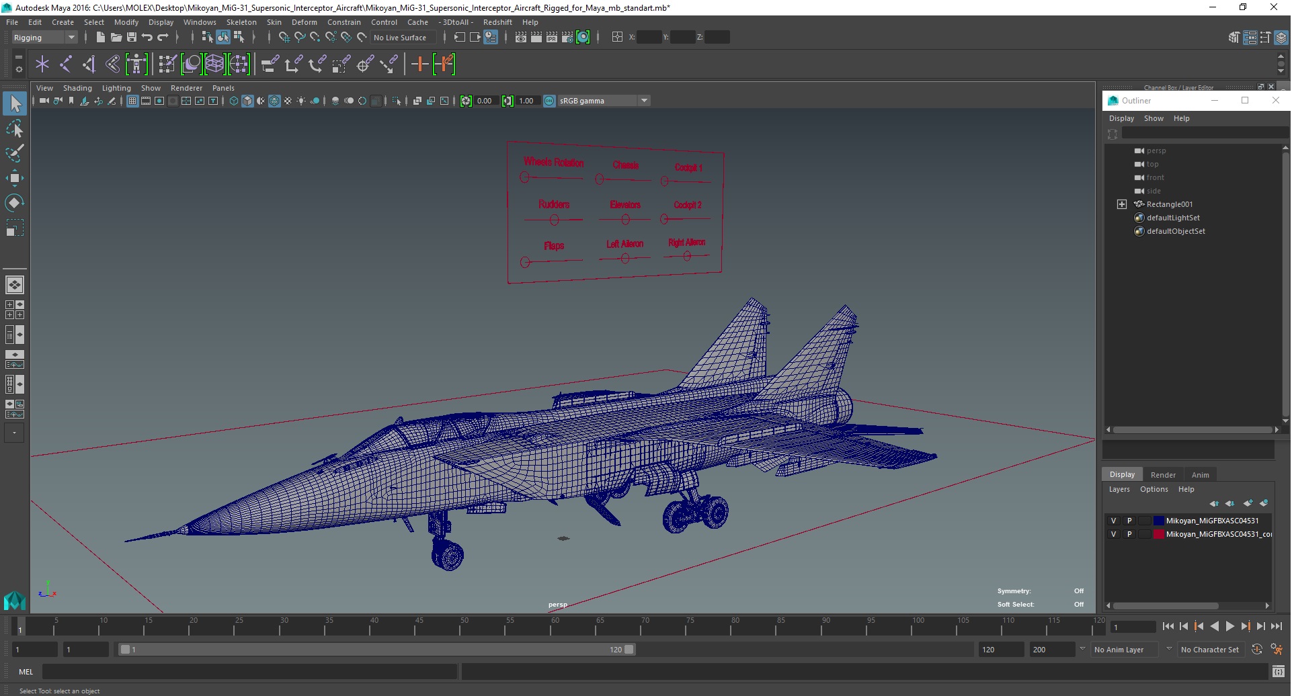This screenshot has height=696, width=1292.
Task: Activate the Paint selection tool
Action: pyautogui.click(x=14, y=153)
